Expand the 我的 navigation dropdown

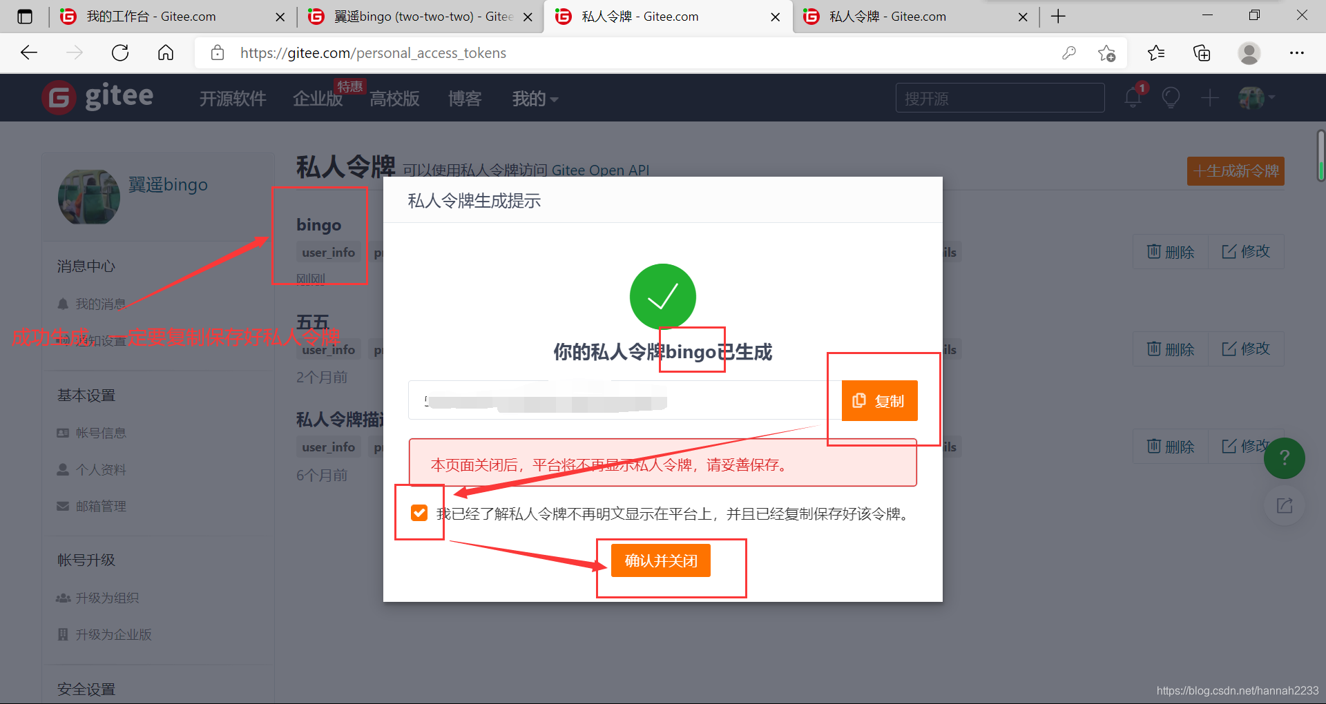tap(535, 99)
